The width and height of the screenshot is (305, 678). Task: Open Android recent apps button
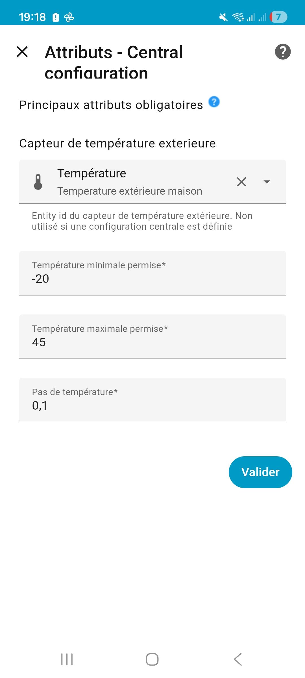(67, 659)
